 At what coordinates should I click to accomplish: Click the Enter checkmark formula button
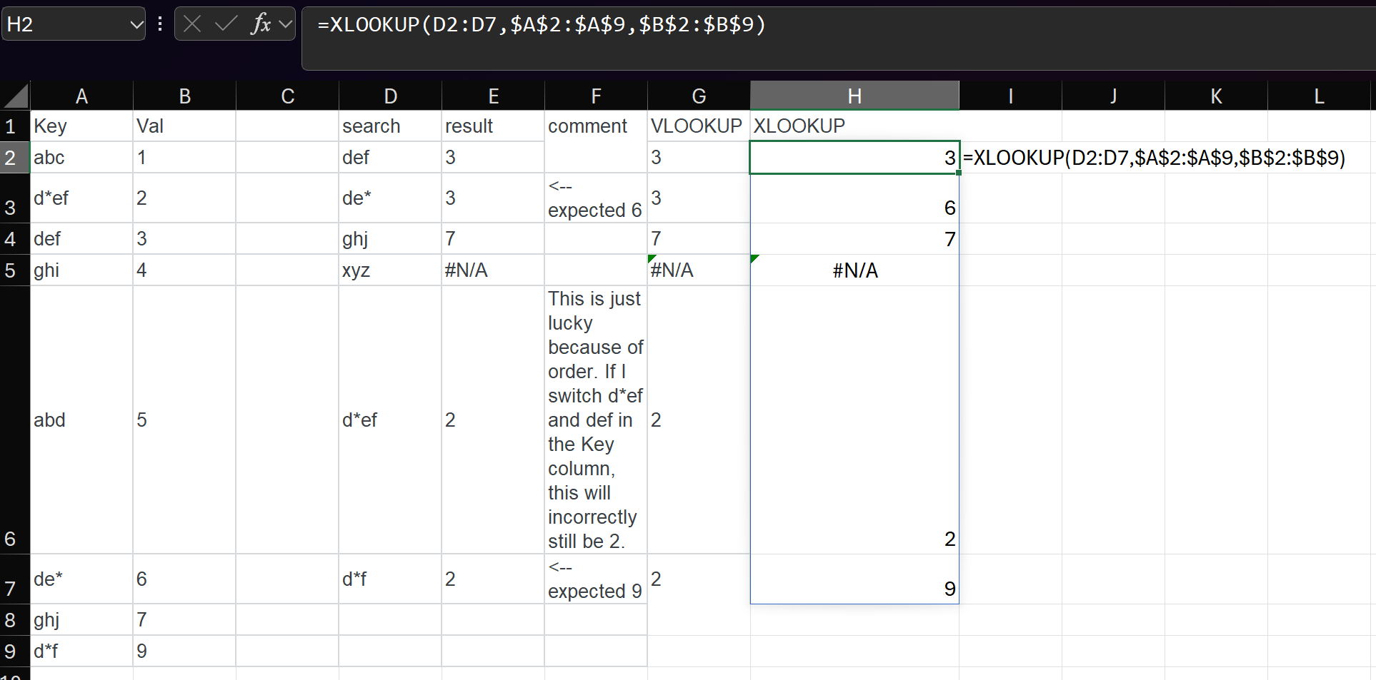226,24
